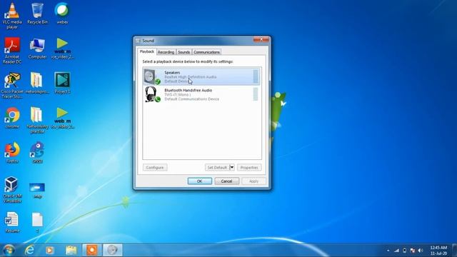The width and height of the screenshot is (457, 257).
Task: Select the Speakers playback device
Action: [201, 76]
